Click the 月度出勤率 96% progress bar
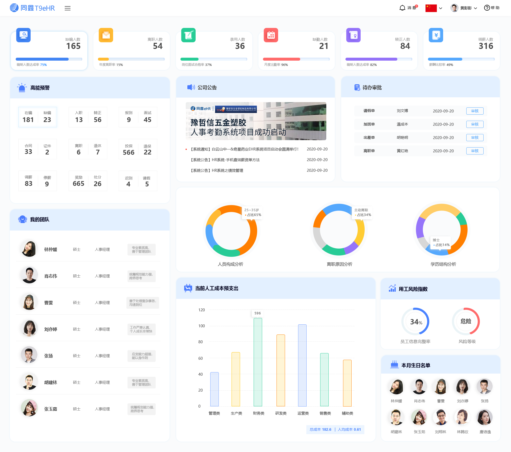Image resolution: width=511 pixels, height=452 pixels. (x=296, y=59)
